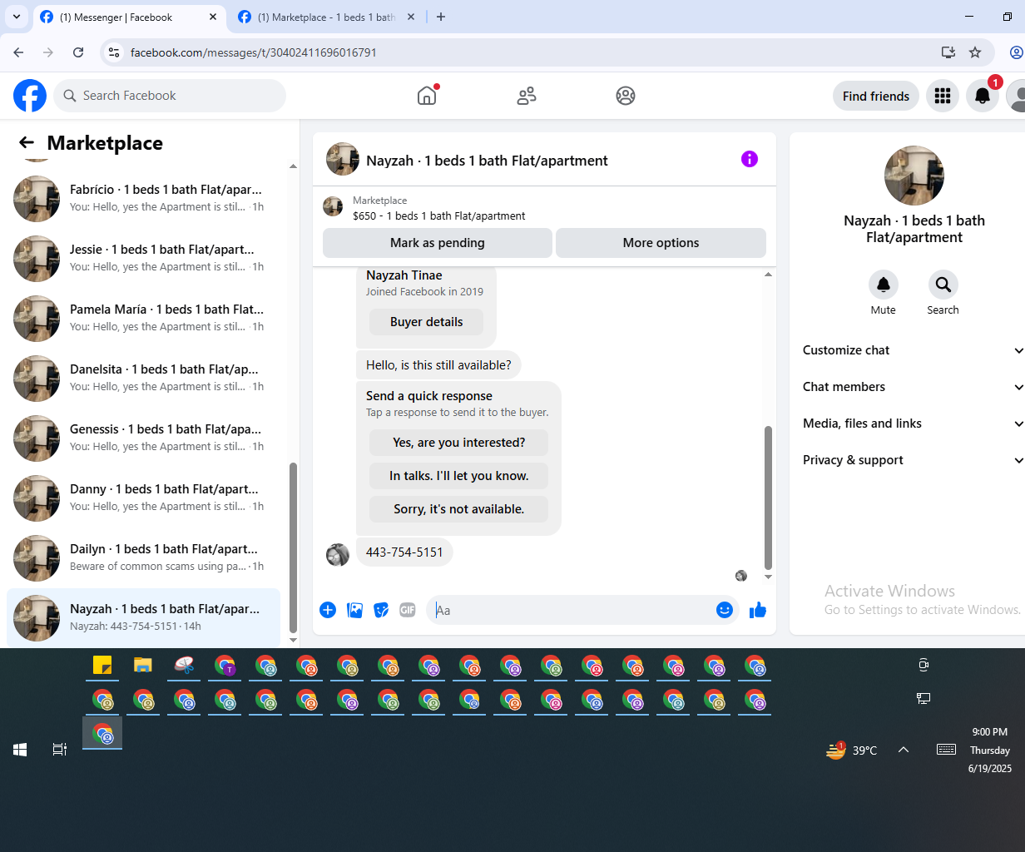
Task: Open a new Chrome tab
Action: [x=441, y=17]
